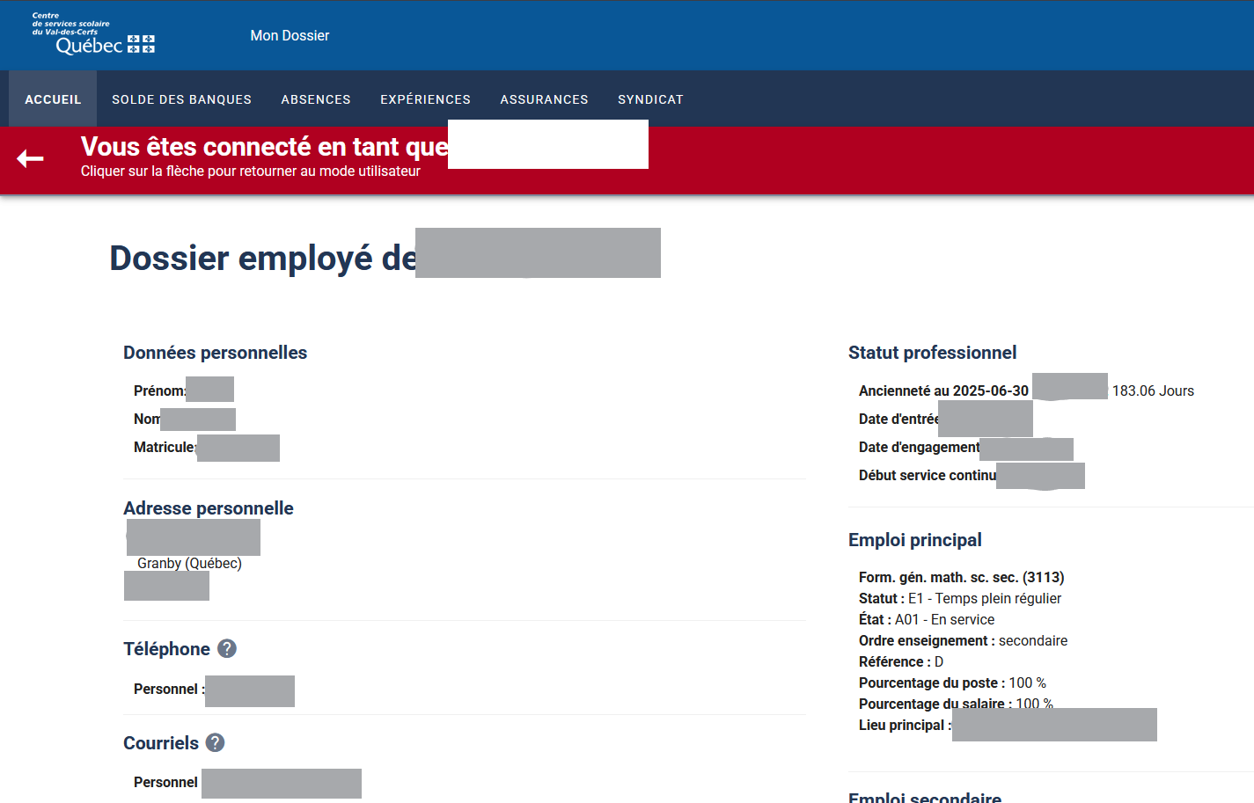
Task: Open the Mon Dossier header link
Action: pos(290,35)
